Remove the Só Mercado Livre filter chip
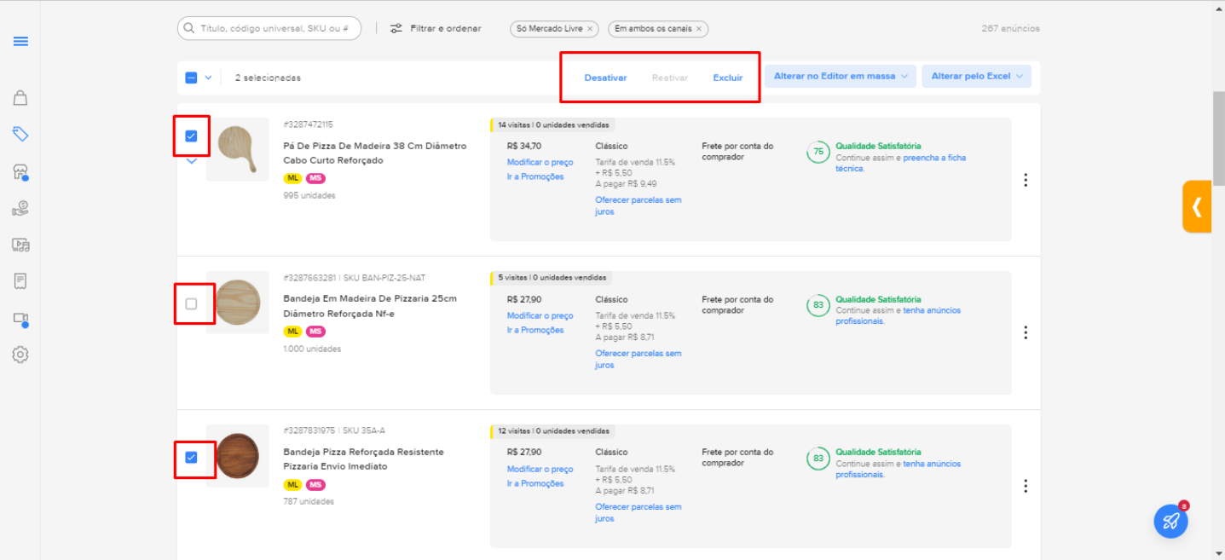1225x560 pixels. pyautogui.click(x=589, y=28)
